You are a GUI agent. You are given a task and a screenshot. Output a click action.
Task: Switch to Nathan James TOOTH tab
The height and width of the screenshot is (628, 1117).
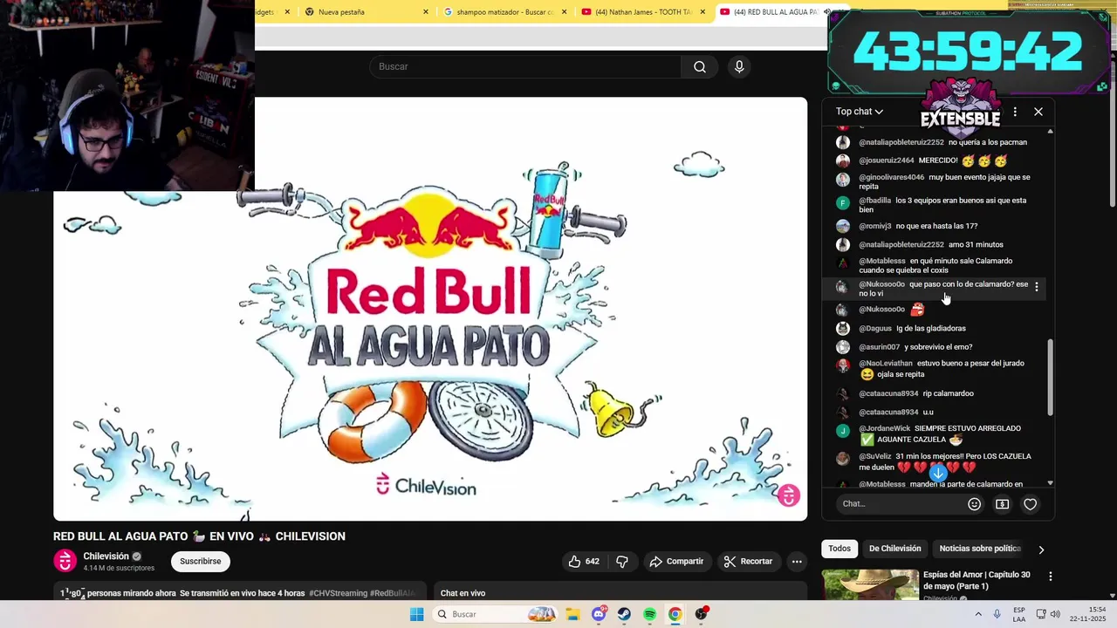644,12
